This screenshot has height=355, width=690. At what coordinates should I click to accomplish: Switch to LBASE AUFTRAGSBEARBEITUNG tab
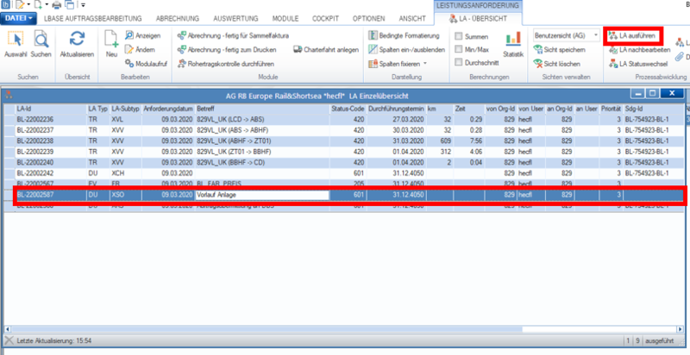click(93, 18)
